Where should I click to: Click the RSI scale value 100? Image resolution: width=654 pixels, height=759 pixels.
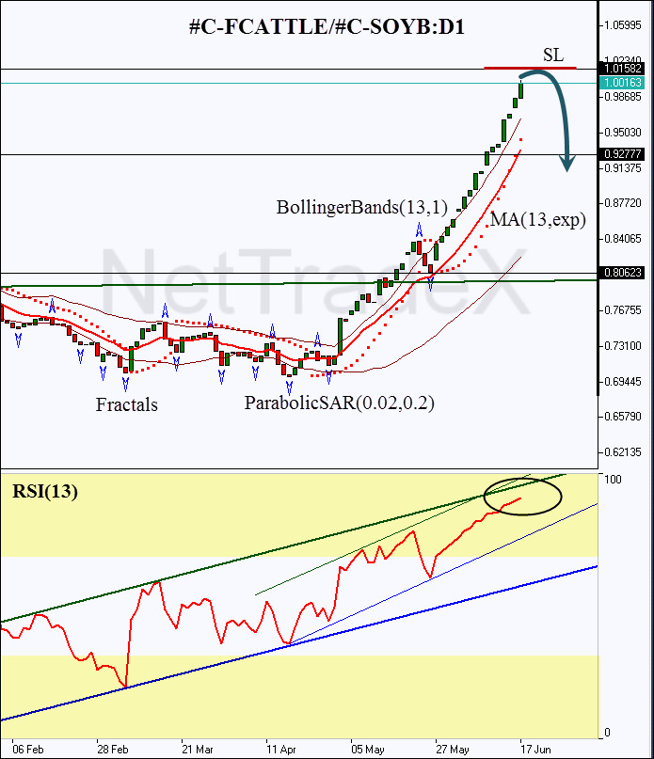(x=613, y=480)
